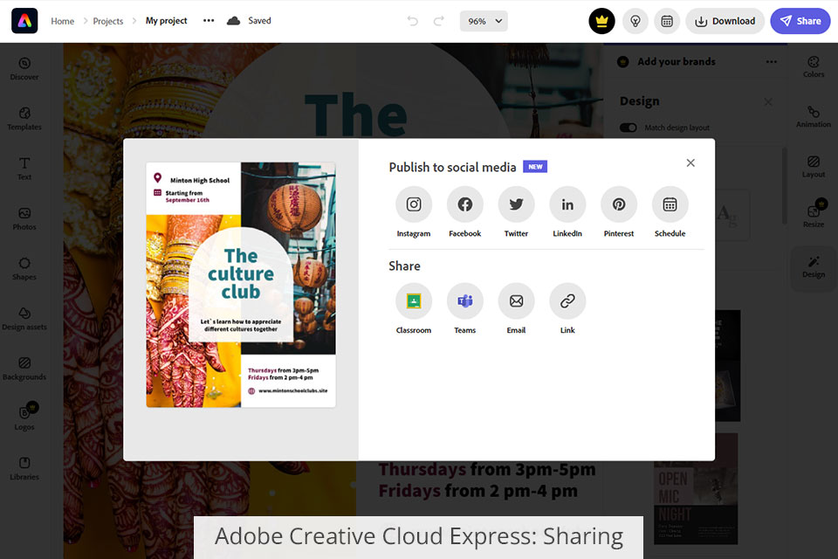Open the Discover sidebar panel
Viewport: 838px width, 559px height.
pyautogui.click(x=24, y=69)
